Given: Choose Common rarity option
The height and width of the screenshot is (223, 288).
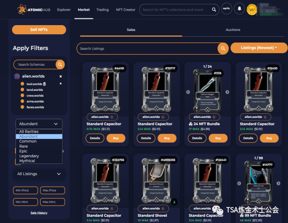Looking at the screenshot, I should 39,141.
